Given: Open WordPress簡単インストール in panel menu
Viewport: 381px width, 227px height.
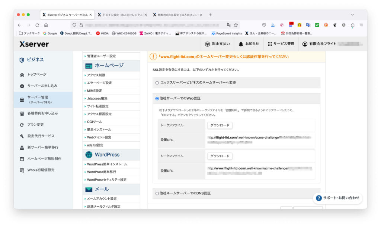Looking at the screenshot, I should pyautogui.click(x=111, y=164).
